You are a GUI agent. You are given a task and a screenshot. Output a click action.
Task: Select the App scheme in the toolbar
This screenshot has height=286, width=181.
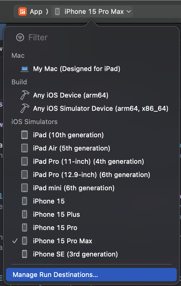pos(36,12)
